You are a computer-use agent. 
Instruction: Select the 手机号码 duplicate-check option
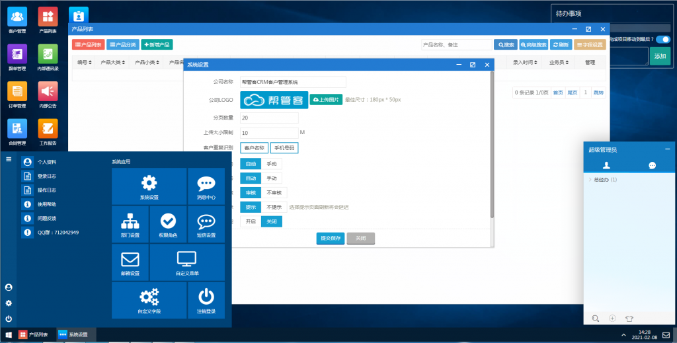[284, 148]
